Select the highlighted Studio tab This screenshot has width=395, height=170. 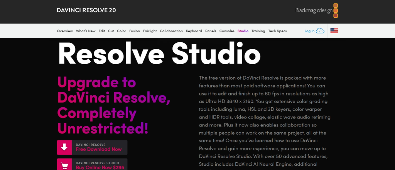point(243,31)
